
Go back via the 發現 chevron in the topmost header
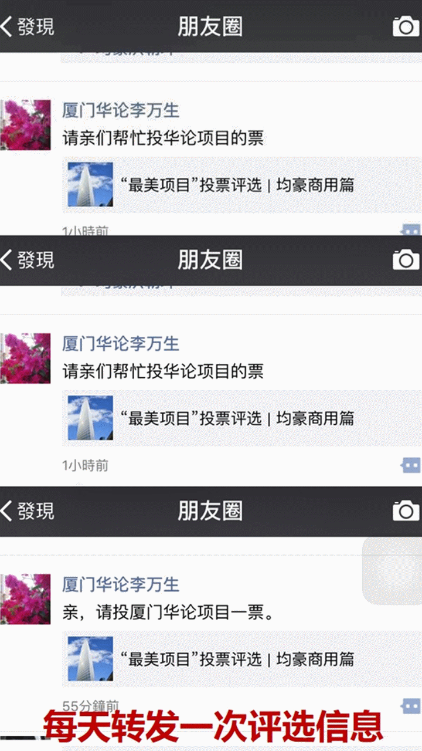coord(28,26)
